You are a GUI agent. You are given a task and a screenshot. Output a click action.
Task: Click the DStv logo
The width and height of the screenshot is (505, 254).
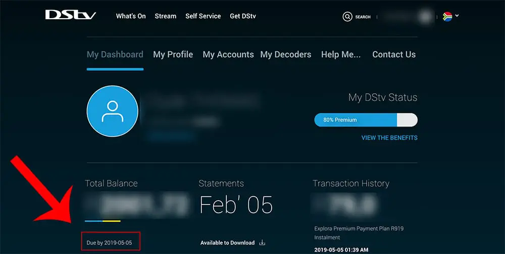click(x=71, y=15)
